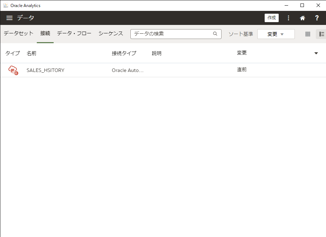Sort by the 名前 column header
Image resolution: width=326 pixels, height=237 pixels.
pos(32,53)
